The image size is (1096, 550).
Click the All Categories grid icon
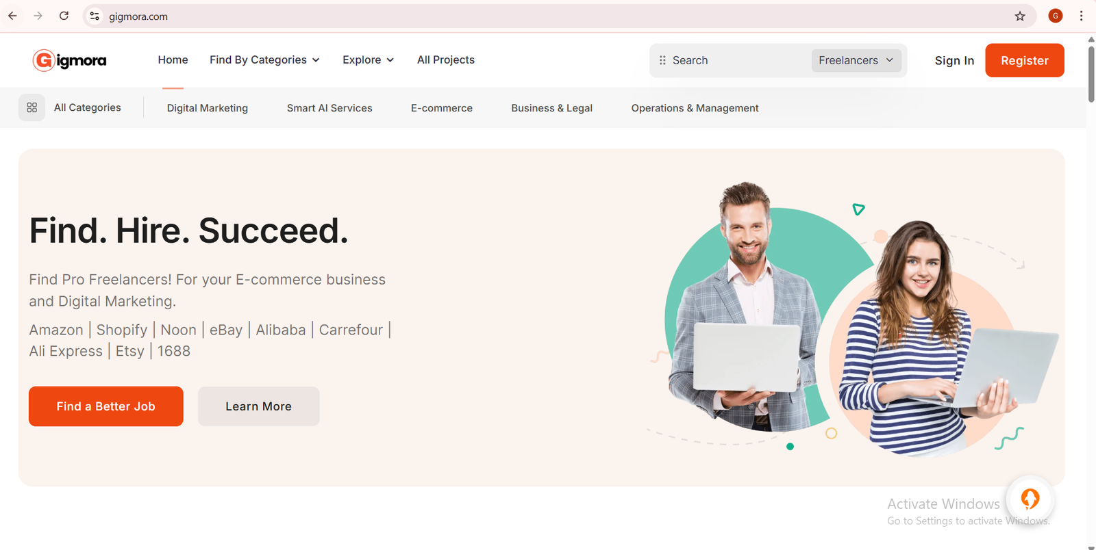point(32,107)
